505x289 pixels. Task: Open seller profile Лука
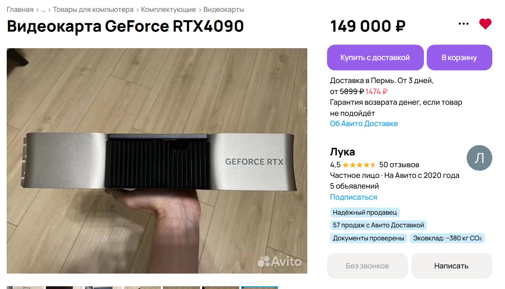point(342,152)
